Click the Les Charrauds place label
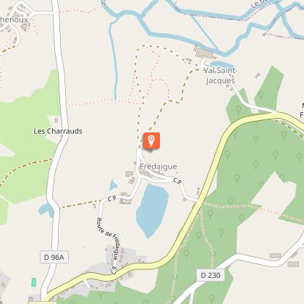Screen dimensions: 304x304 click(58, 131)
